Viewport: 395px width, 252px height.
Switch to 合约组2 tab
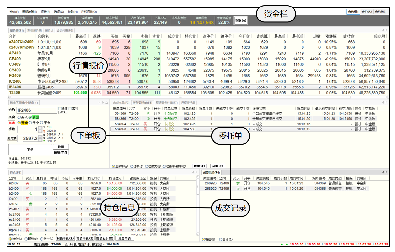(367, 12)
